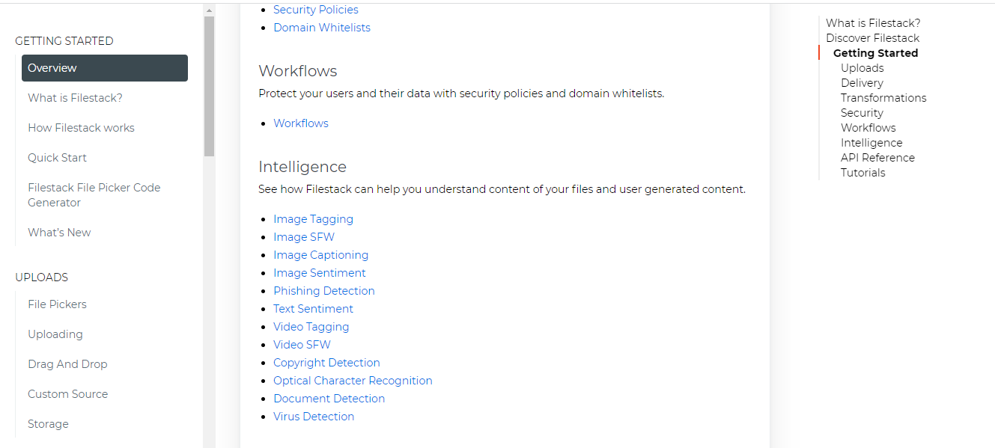Image resolution: width=995 pixels, height=448 pixels.
Task: Go to Optical Character Recognition page
Action: [353, 381]
